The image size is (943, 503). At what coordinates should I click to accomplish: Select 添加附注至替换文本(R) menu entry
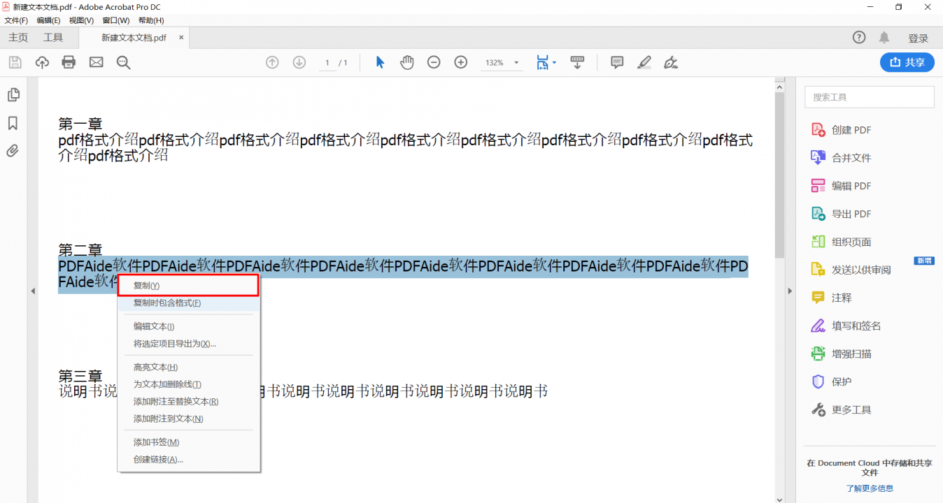189,402
